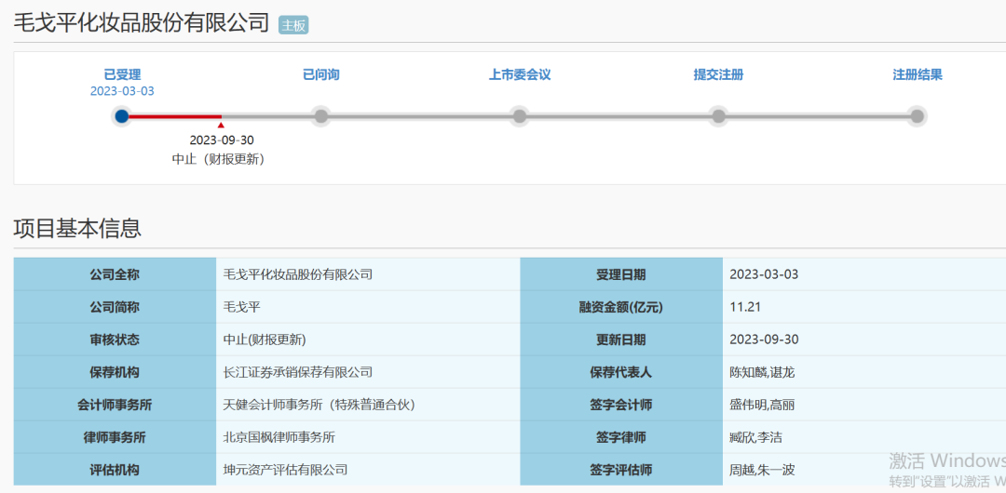Click the 更新日期 value 2023-09-30

(764, 340)
